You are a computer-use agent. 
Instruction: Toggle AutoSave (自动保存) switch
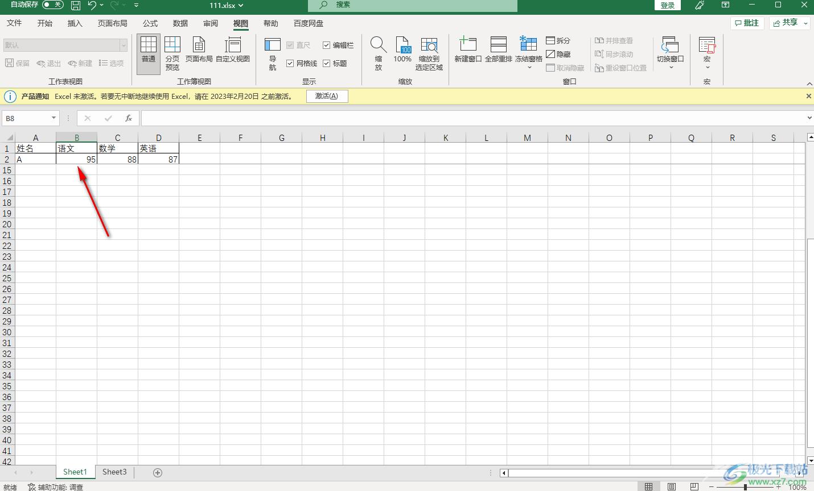tap(53, 5)
